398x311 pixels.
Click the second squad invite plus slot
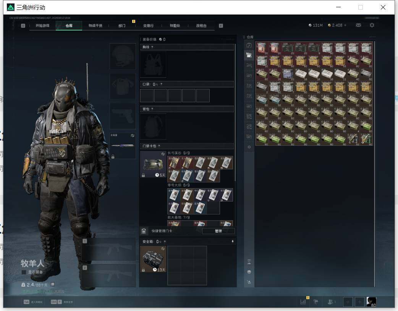tap(359, 302)
